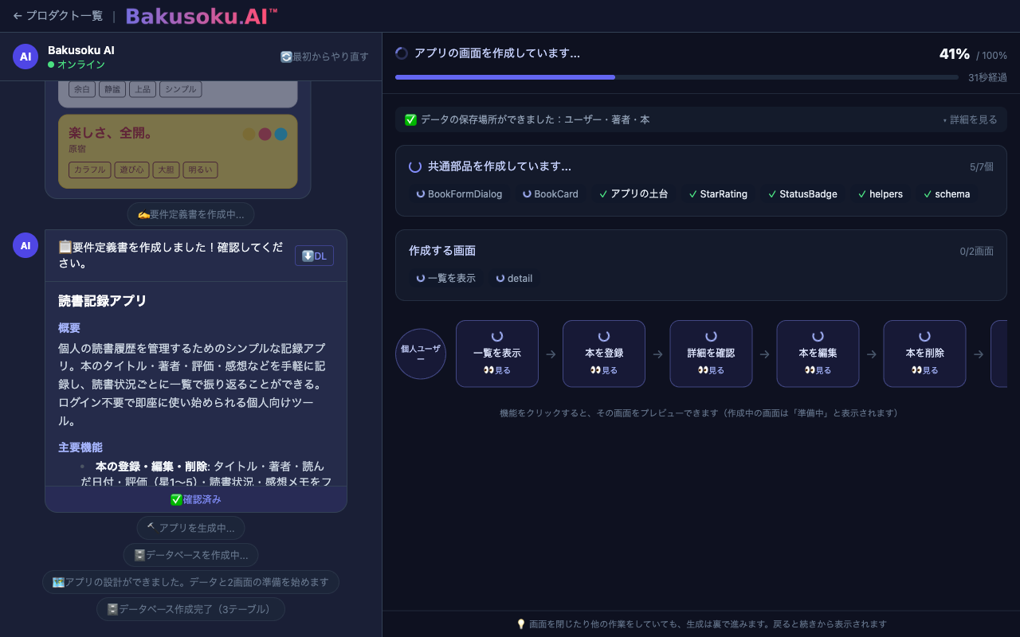1020x637 pixels.
Task: Select the 楽しさ、全開。 design theme card
Action: click(178, 151)
